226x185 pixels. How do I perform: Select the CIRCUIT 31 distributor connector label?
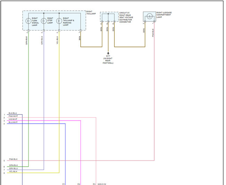click(x=126, y=17)
